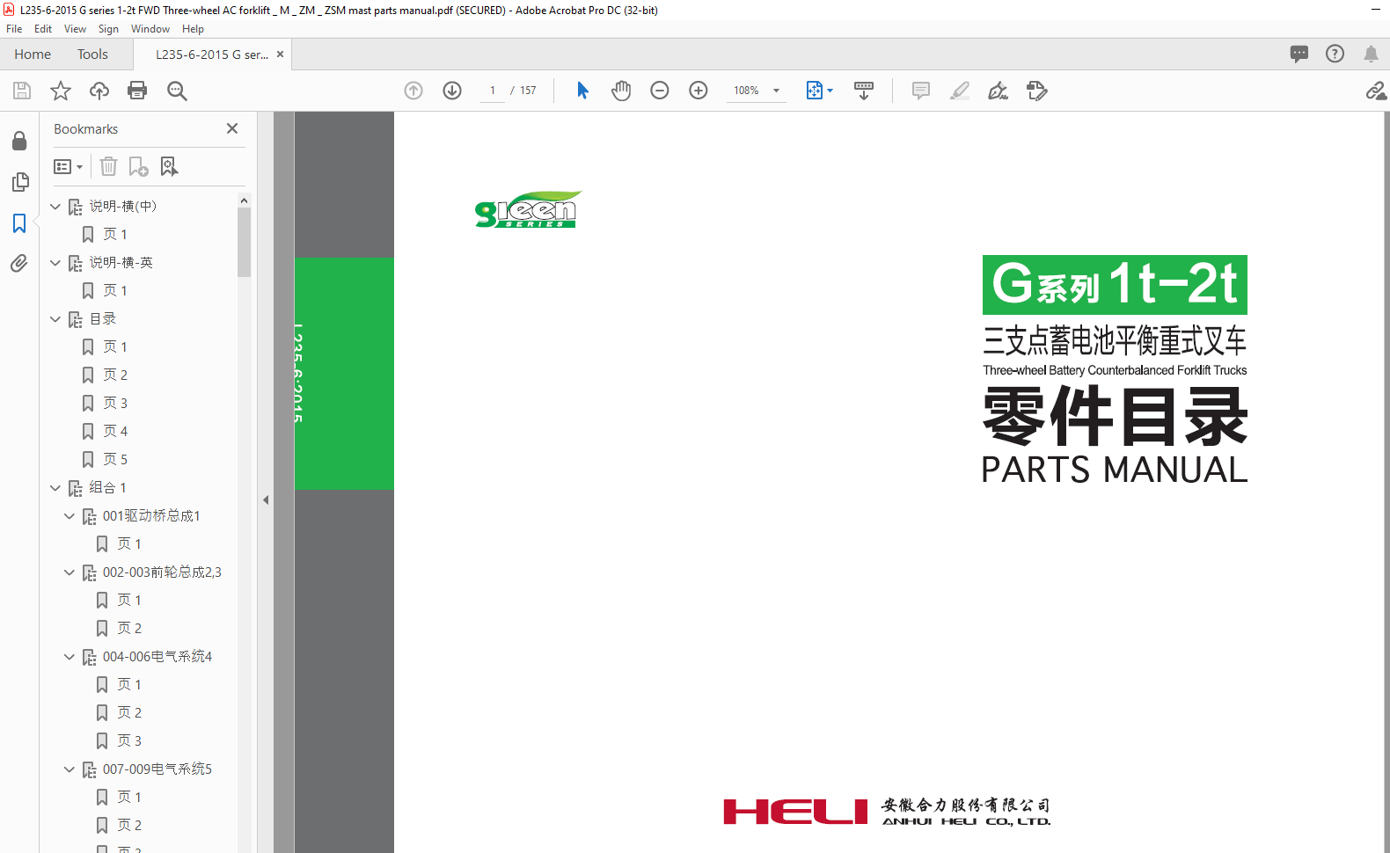Screen dimensions: 1390x853
Task: Open the find text magnifier tool
Action: click(177, 91)
